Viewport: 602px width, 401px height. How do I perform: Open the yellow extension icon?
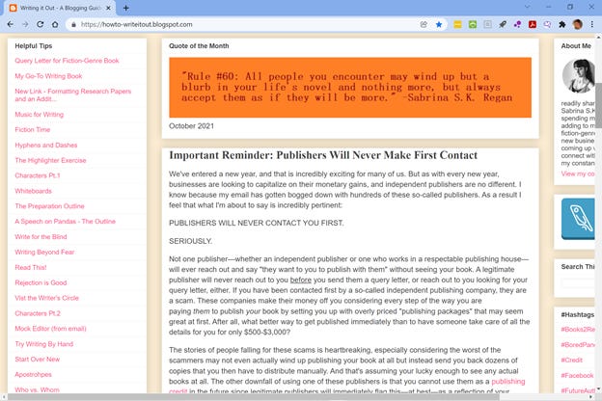pyautogui.click(x=457, y=24)
